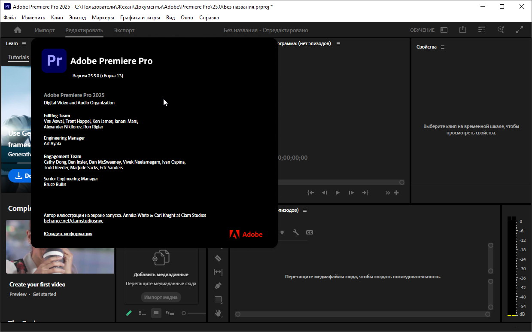Click Program monitor zoom scrollbar handle
Viewport: 532px width, 332px height.
click(x=402, y=183)
